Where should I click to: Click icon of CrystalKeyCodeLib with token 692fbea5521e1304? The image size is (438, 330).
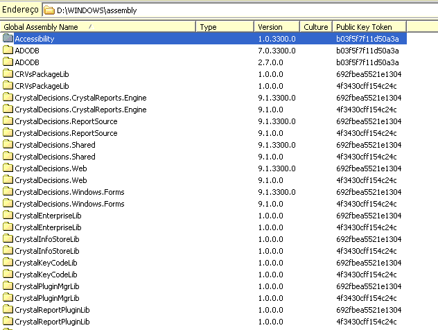point(8,262)
